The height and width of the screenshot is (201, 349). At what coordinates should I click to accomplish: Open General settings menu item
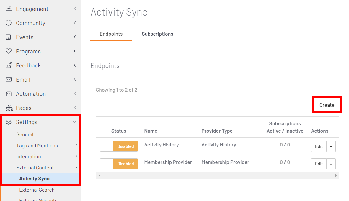(x=25, y=134)
